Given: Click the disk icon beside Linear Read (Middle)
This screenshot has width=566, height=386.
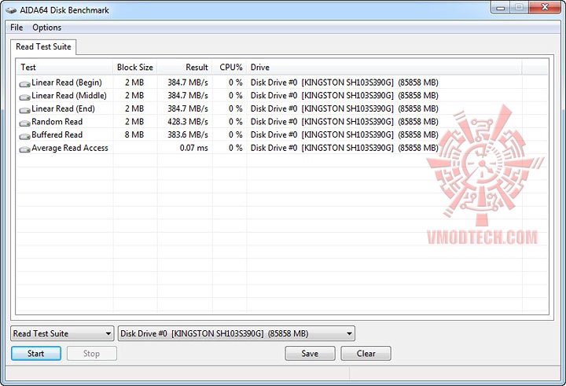Looking at the screenshot, I should 24,97.
